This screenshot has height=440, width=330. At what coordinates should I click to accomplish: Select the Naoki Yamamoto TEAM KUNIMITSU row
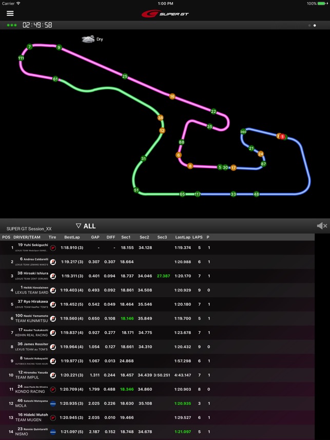[x=157, y=318]
